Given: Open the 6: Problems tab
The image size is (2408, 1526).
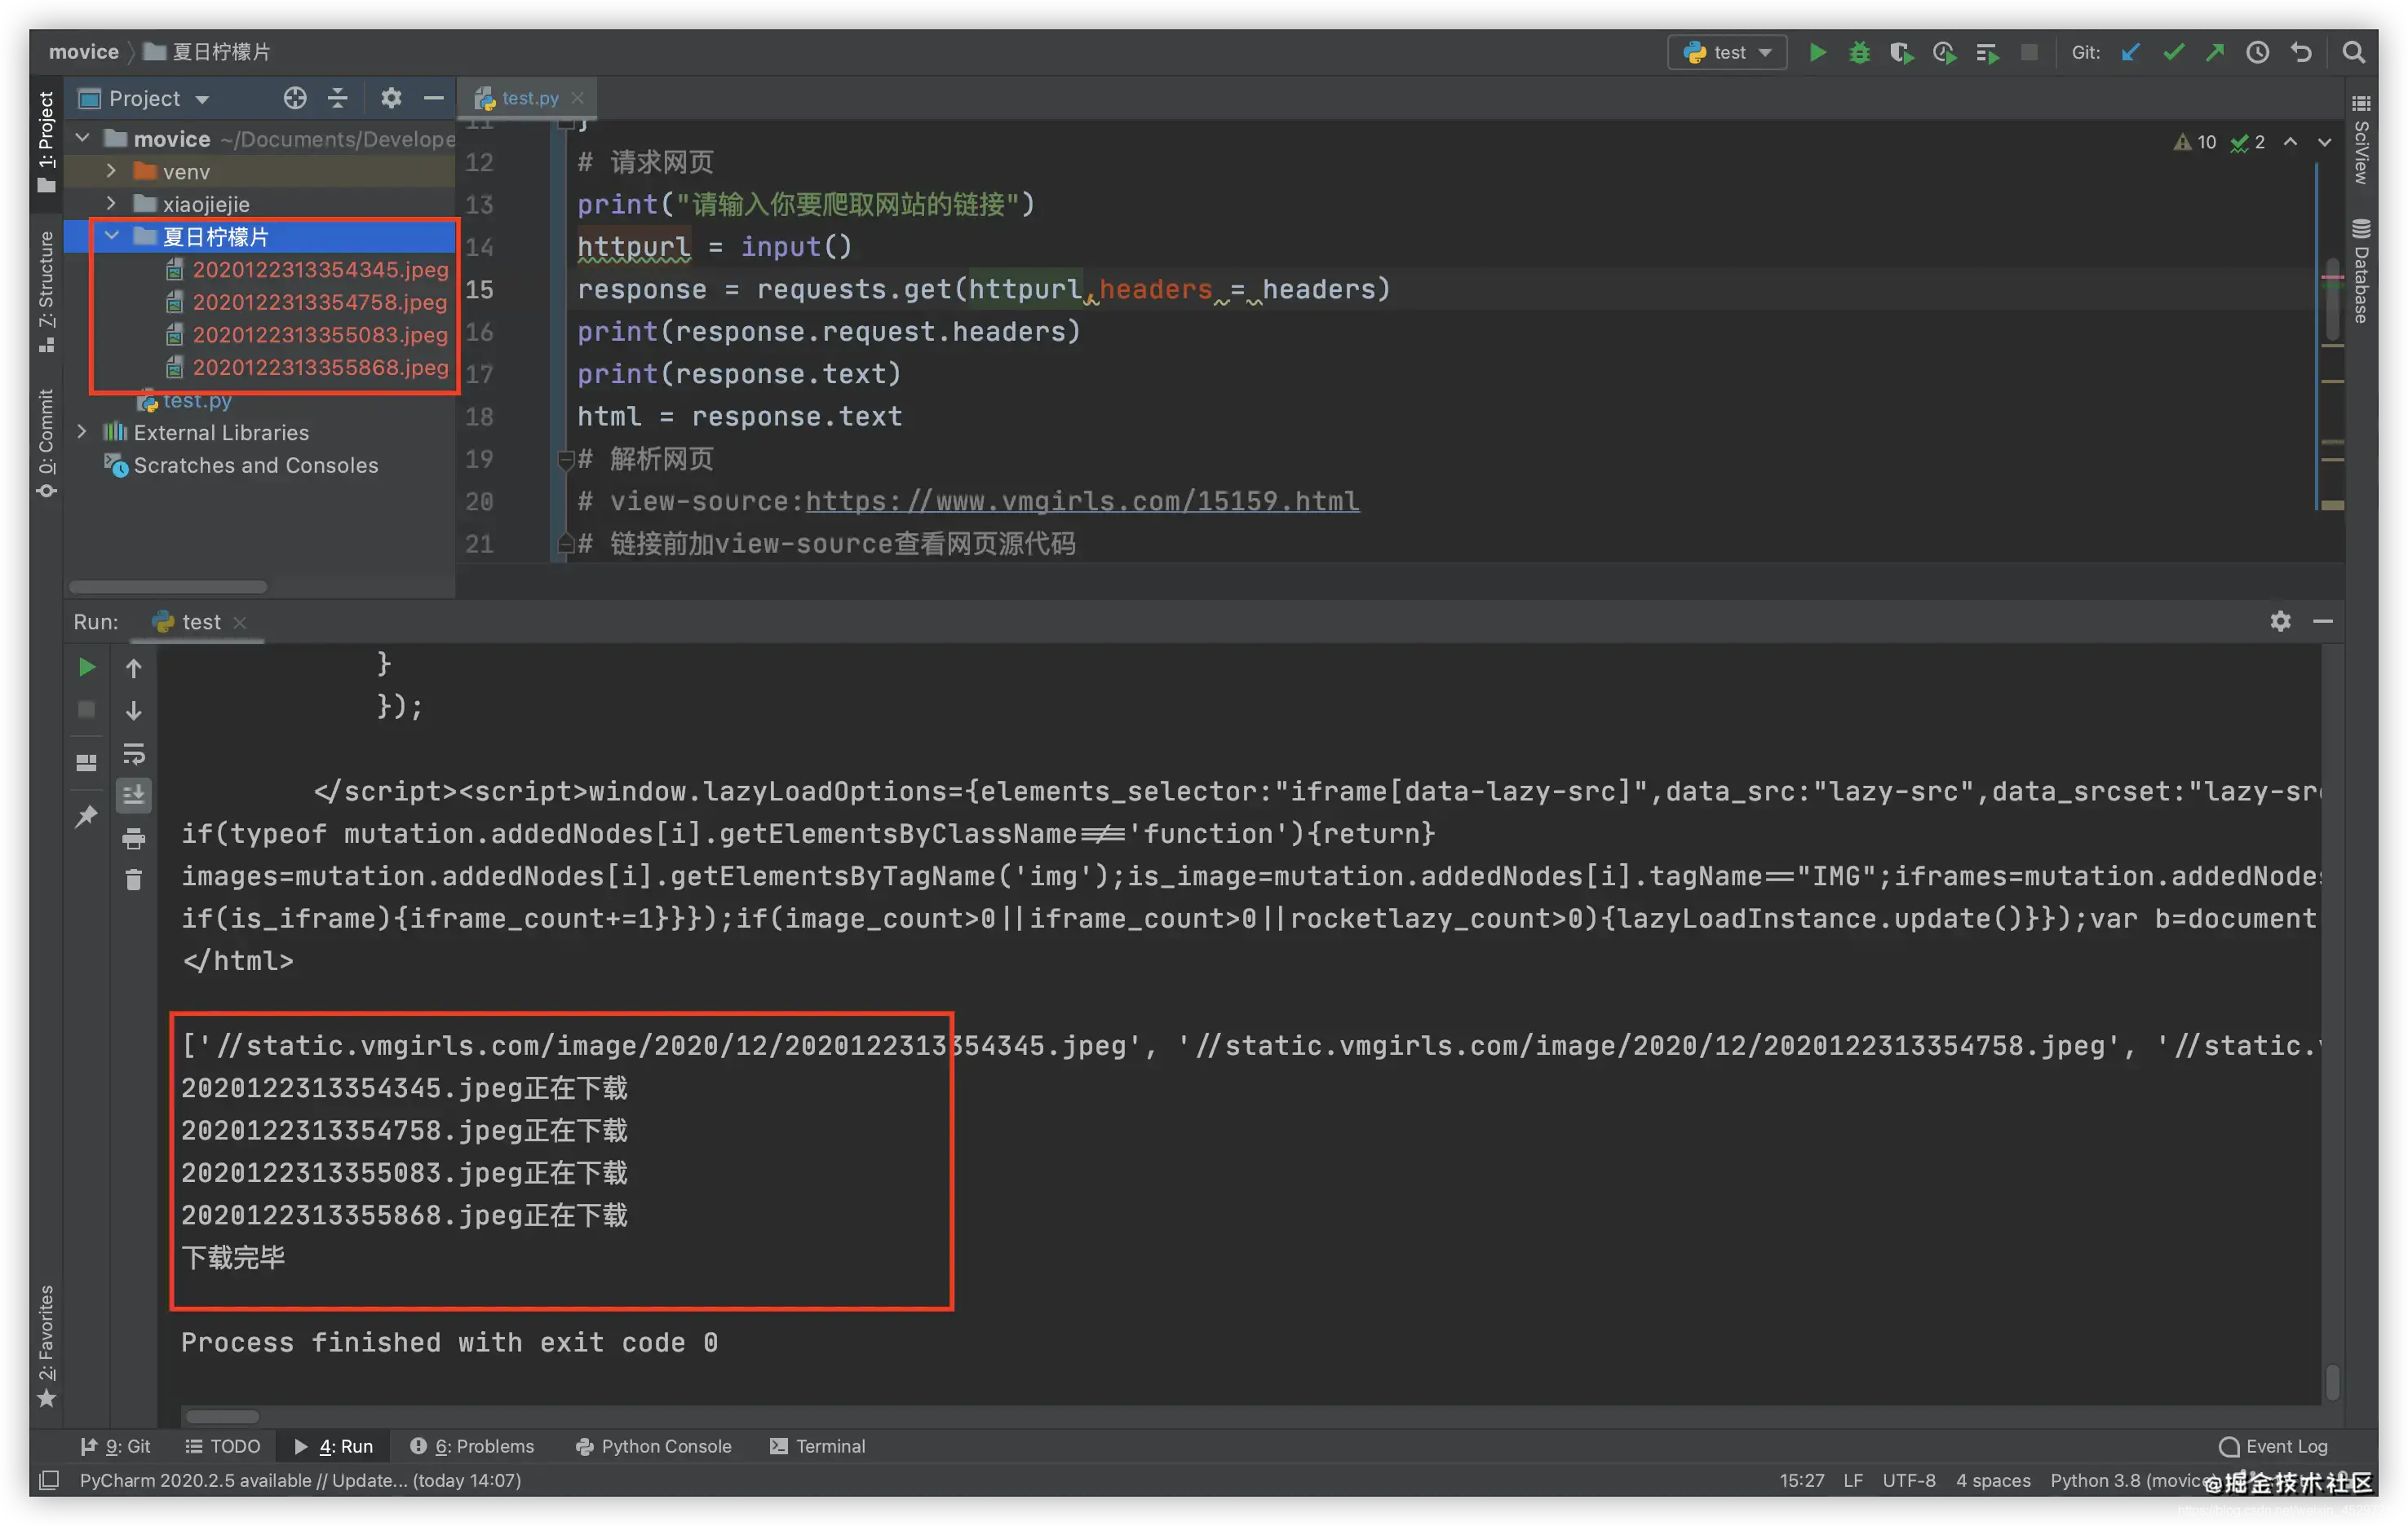Looking at the screenshot, I should point(472,1446).
